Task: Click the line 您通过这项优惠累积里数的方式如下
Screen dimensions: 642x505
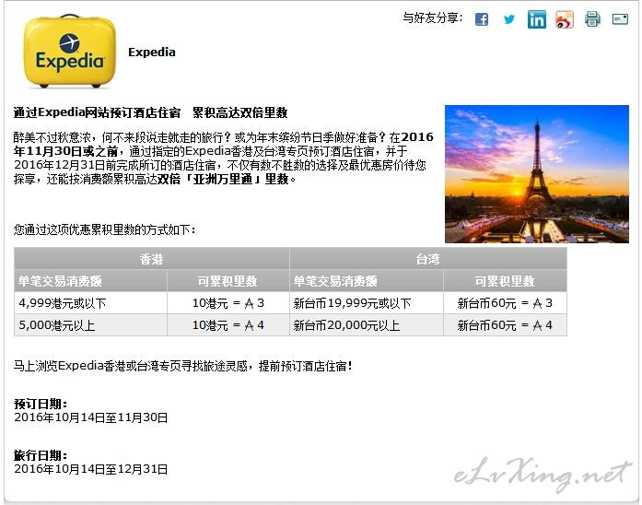Action: [104, 229]
